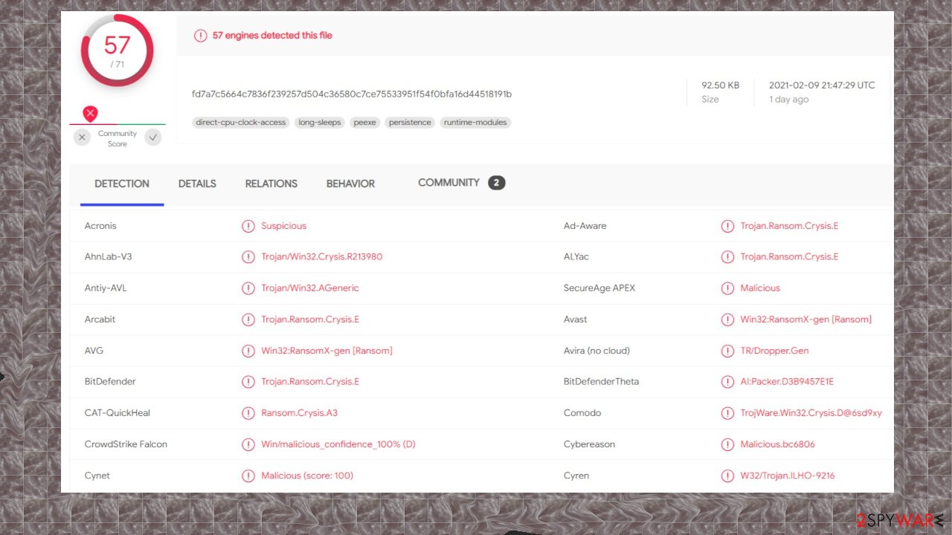Viewport: 952px width, 535px height.
Task: Click Comodo result TrojWare.Win32.Crysis.D@6sd9xy
Action: tap(811, 413)
